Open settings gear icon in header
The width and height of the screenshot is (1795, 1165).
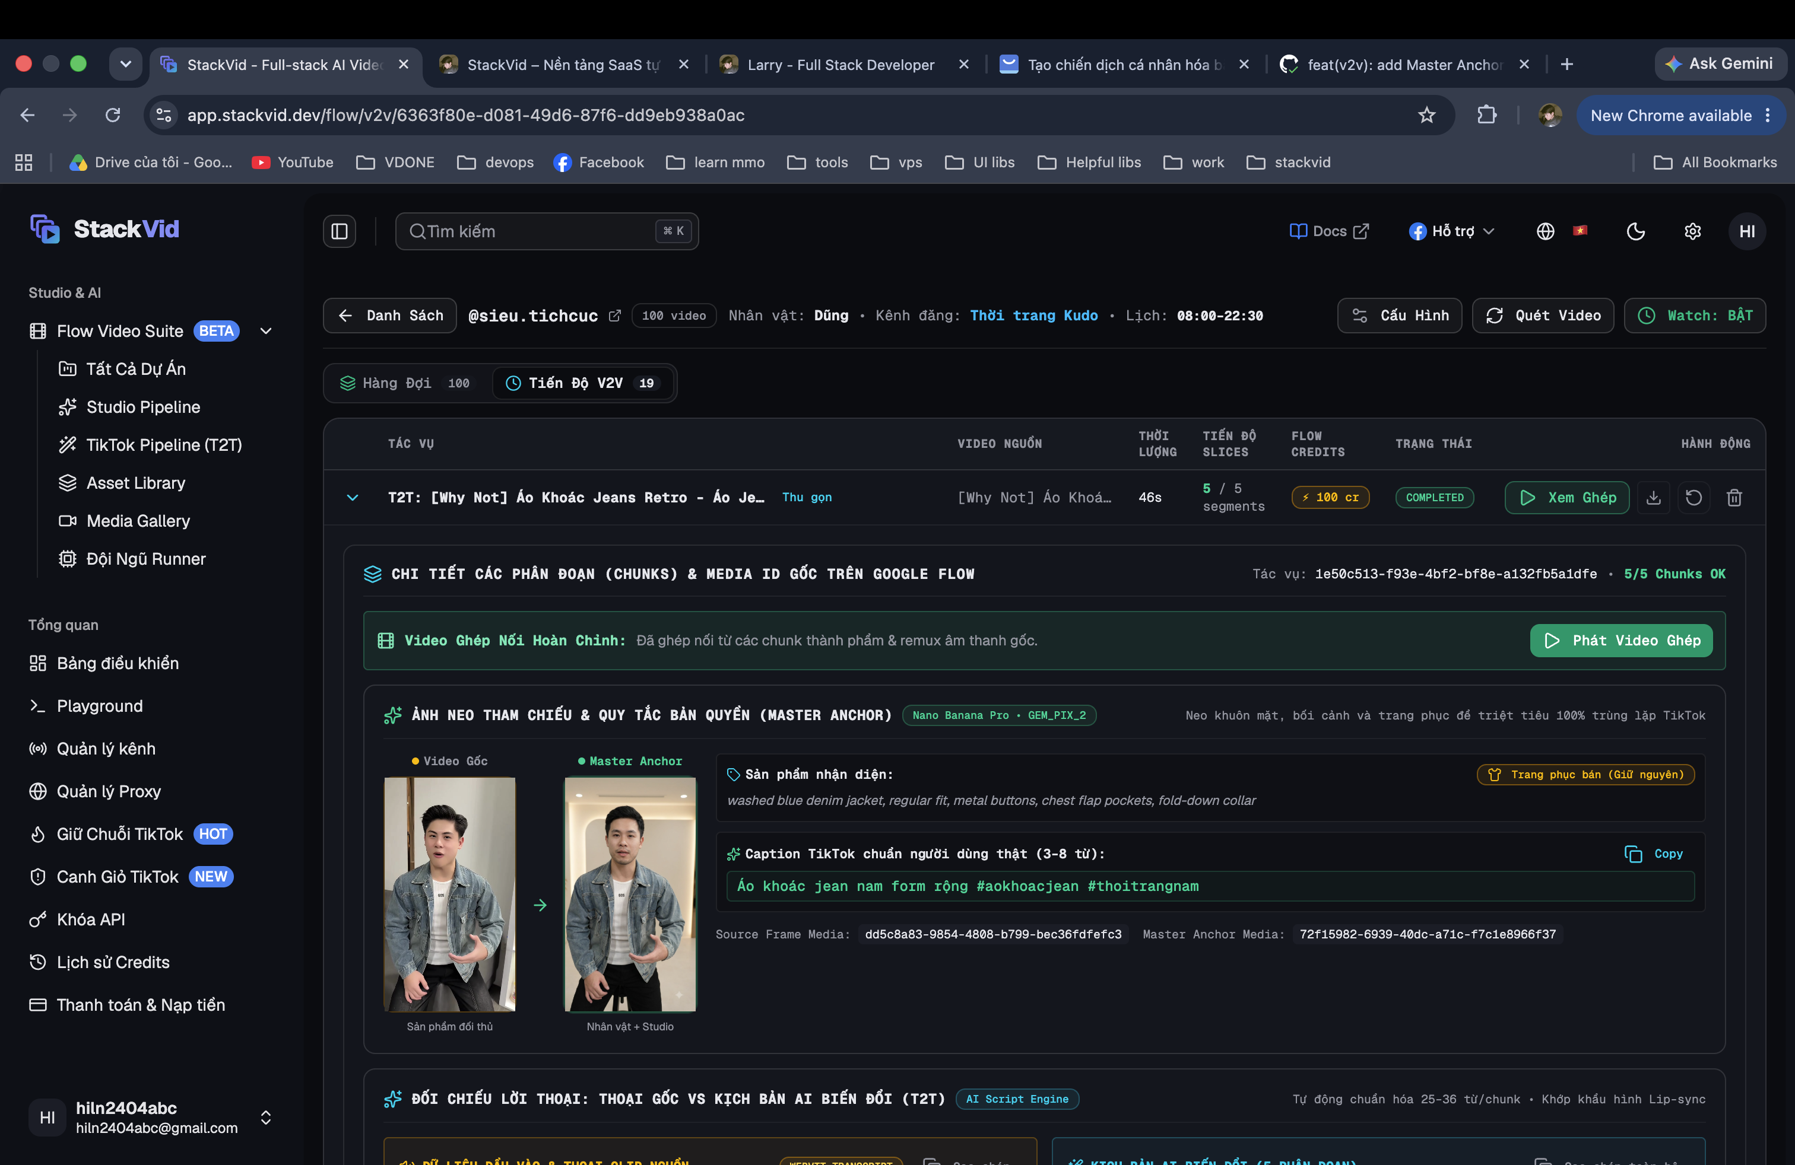[x=1692, y=231]
